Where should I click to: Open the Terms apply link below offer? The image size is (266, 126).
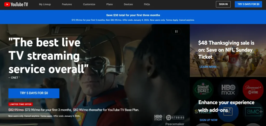46,116
